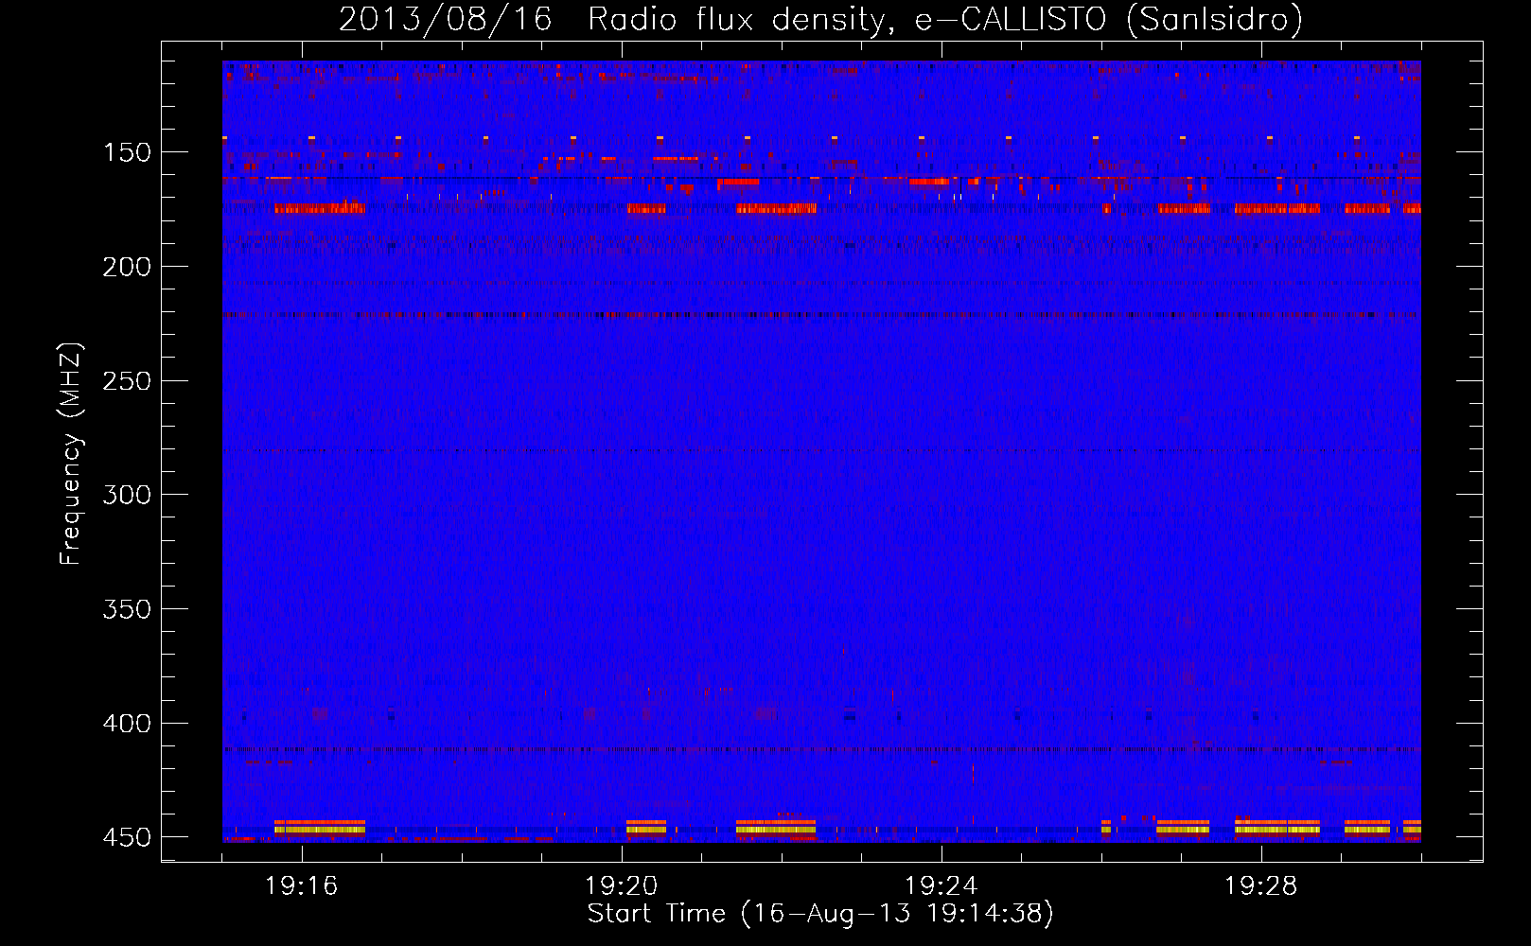This screenshot has width=1531, height=946.
Task: Click the plot title "2013/08/16 Radio flux density, e-CALLISTO (SanIsidro)"
Action: point(820,19)
